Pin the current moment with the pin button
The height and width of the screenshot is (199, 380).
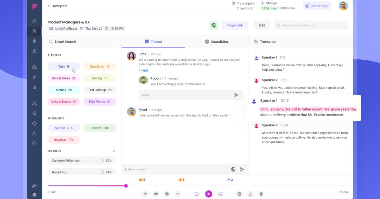pos(145,194)
